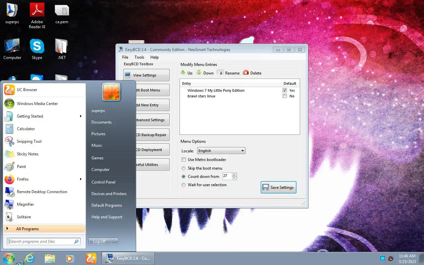Select Skip the boot menu option

click(184, 168)
